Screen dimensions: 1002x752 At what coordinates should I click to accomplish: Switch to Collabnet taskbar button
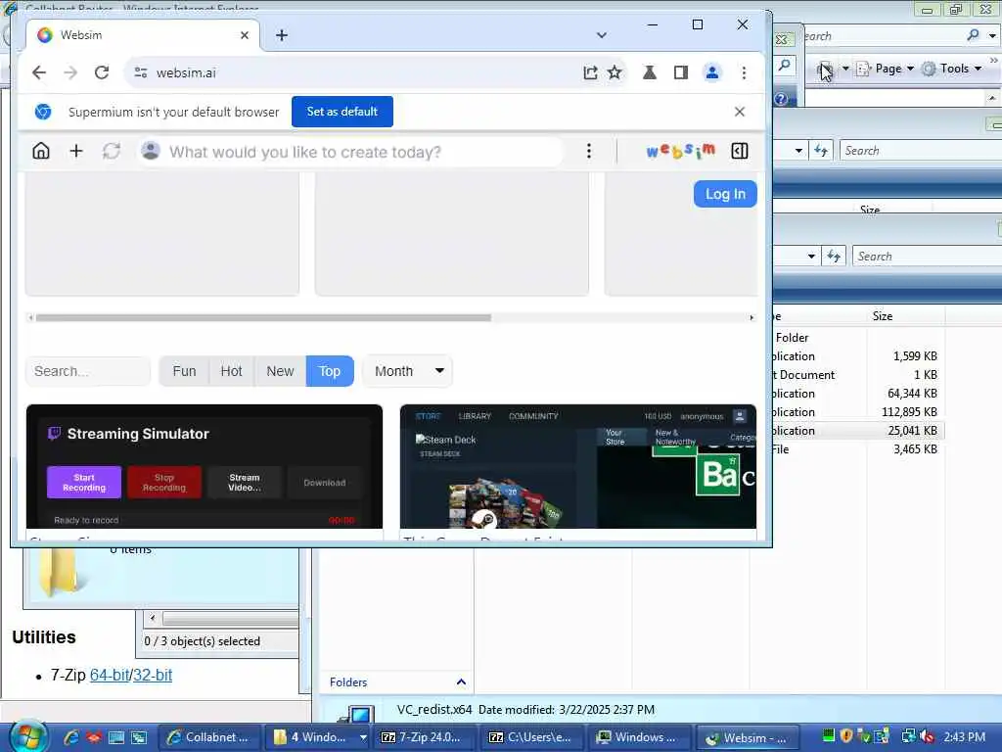pyautogui.click(x=209, y=737)
